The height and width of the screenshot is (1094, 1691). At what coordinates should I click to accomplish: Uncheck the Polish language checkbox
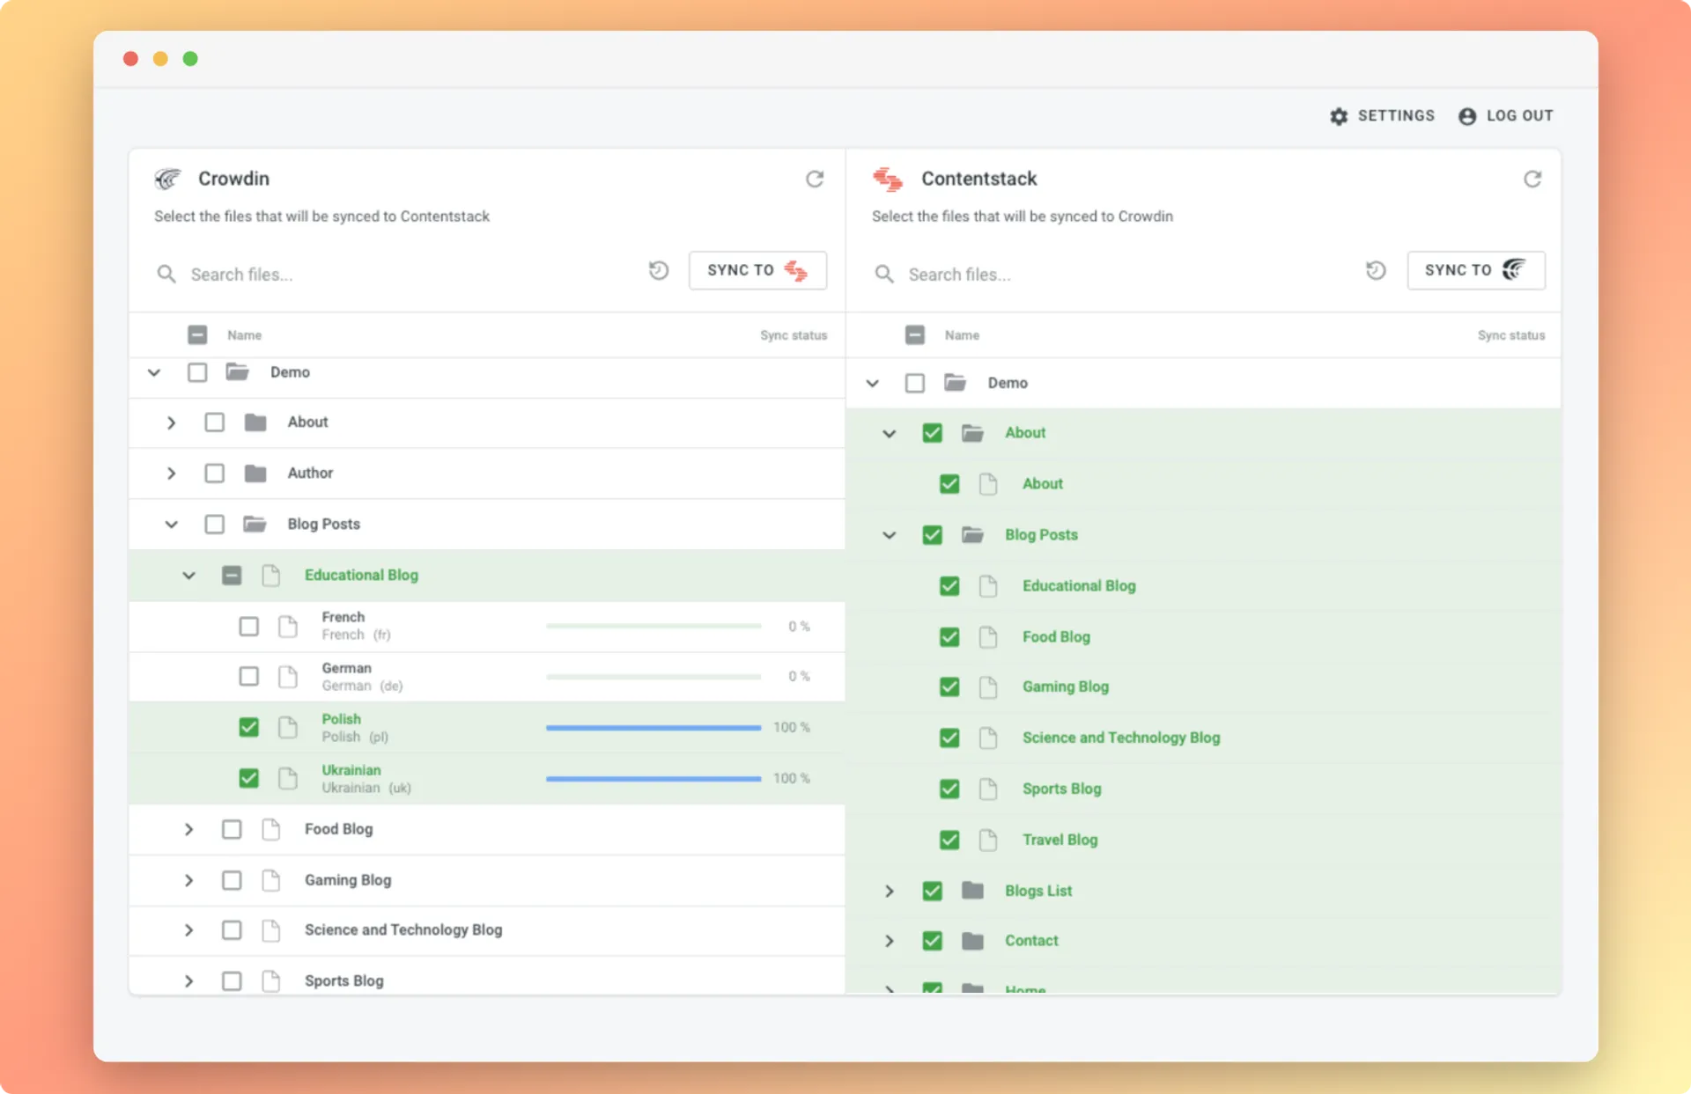[249, 727]
